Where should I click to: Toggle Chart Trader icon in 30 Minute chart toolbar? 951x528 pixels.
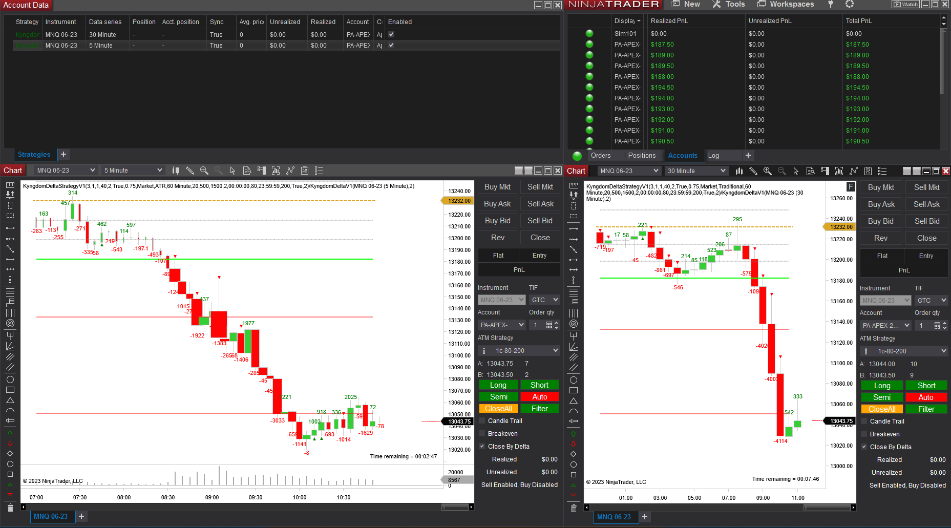coord(825,171)
